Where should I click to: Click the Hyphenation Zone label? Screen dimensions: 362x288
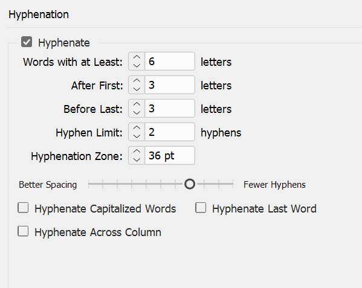tap(77, 156)
